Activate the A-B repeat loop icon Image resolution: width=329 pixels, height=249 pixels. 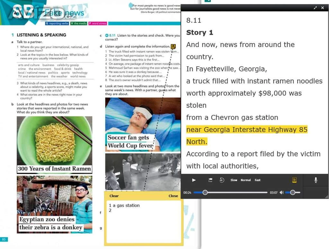point(222,180)
